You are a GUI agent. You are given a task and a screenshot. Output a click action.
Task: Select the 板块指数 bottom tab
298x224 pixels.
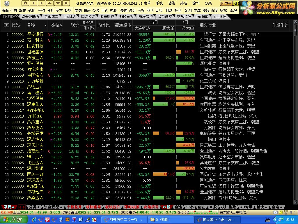[228, 207]
